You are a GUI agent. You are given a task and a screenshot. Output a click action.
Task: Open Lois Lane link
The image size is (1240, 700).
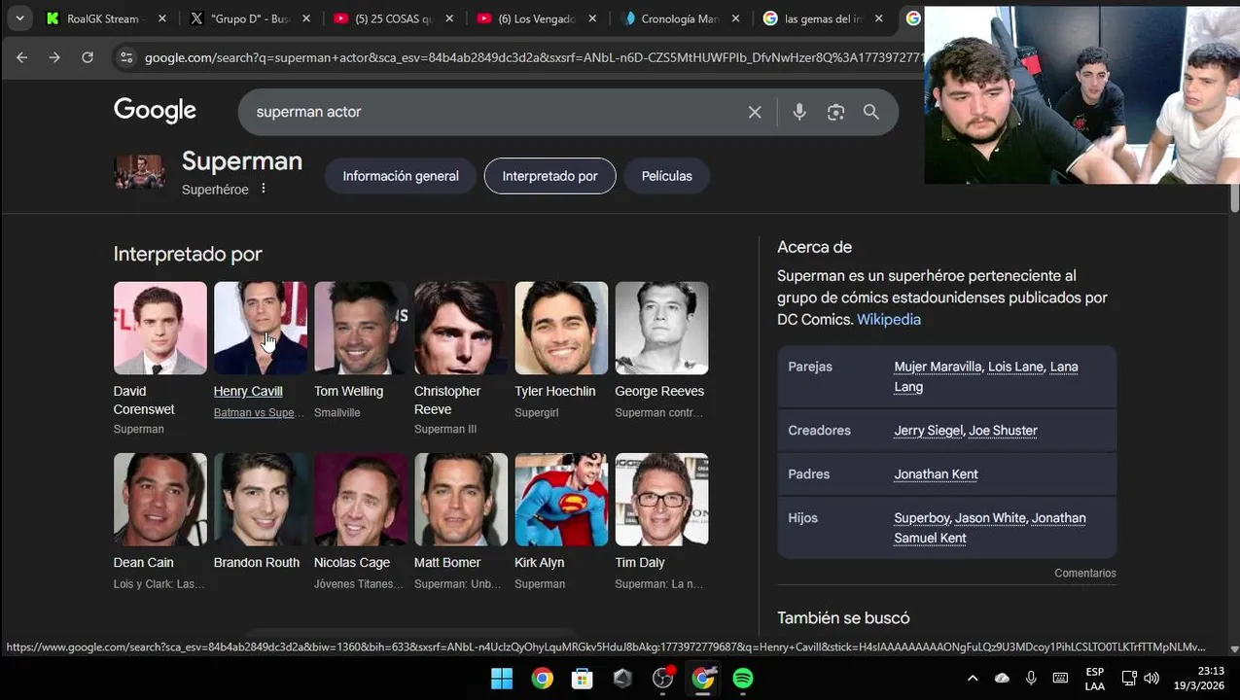(x=1015, y=367)
